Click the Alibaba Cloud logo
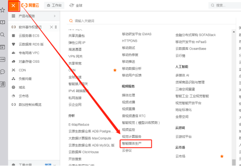This screenshot has width=241, height=166. point(30,6)
